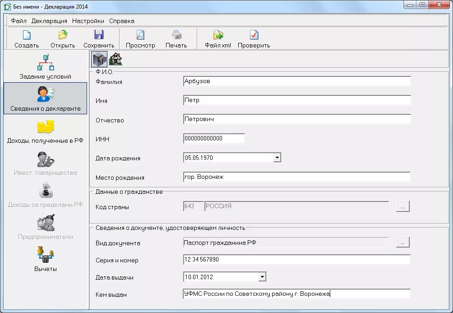Open the Файл menu
The image size is (453, 313).
tap(18, 21)
